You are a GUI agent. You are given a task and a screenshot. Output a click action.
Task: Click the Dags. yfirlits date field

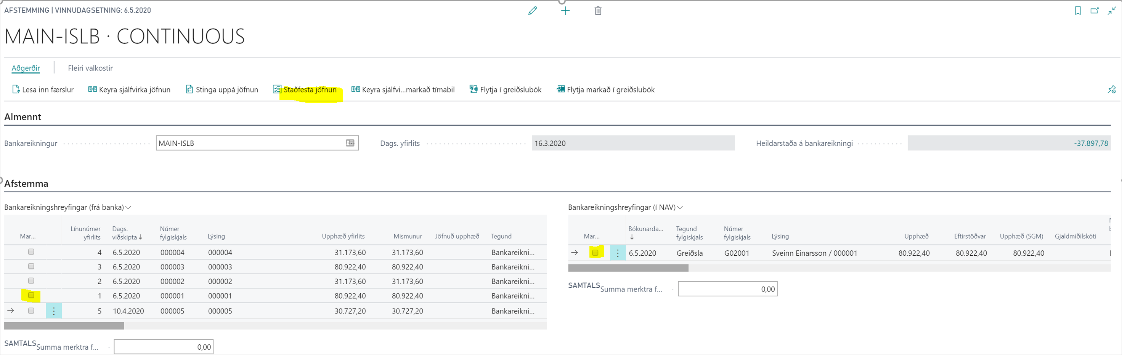633,143
